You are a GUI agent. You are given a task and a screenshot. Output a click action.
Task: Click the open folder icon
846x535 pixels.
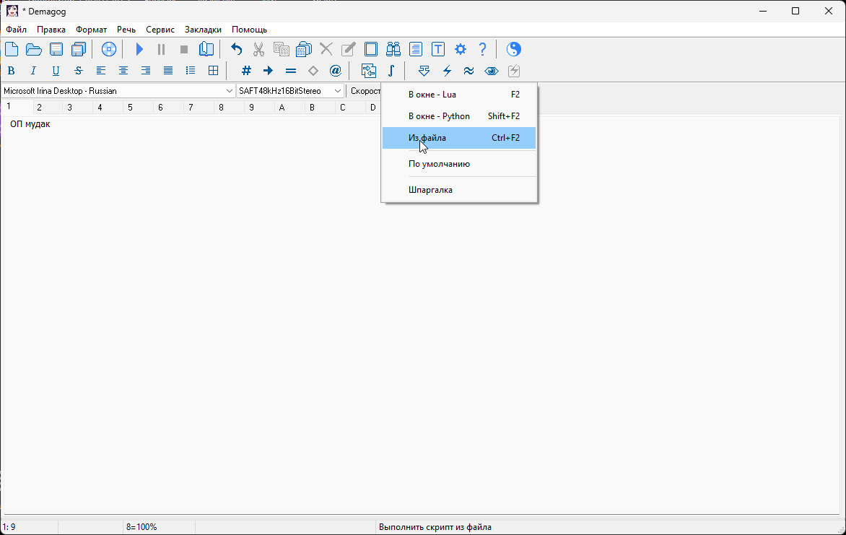click(34, 49)
